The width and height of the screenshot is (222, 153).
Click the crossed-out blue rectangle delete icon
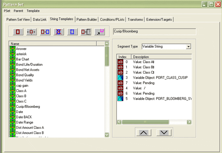59,32
